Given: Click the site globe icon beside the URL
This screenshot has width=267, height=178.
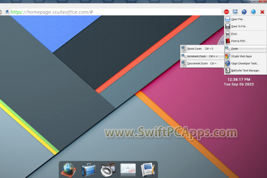Looking at the screenshot, I should (7, 12).
